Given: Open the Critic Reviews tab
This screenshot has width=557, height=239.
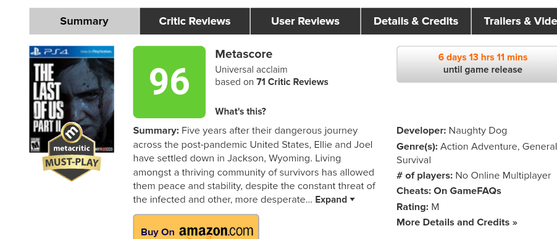Looking at the screenshot, I should point(195,22).
